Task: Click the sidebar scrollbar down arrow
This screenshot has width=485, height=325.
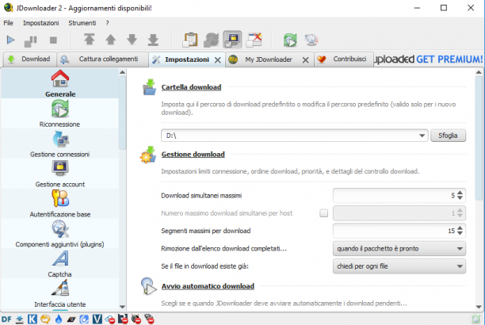Action: [x=123, y=307]
